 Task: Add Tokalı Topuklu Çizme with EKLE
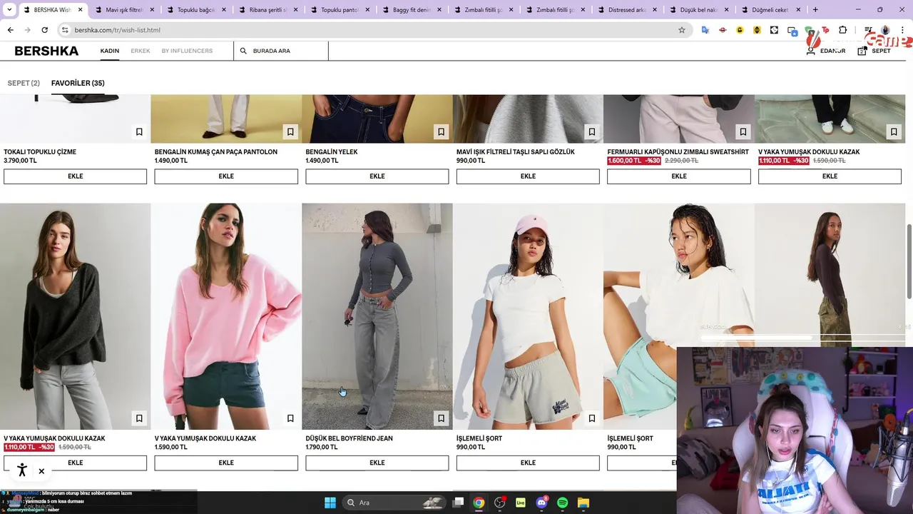coord(75,176)
